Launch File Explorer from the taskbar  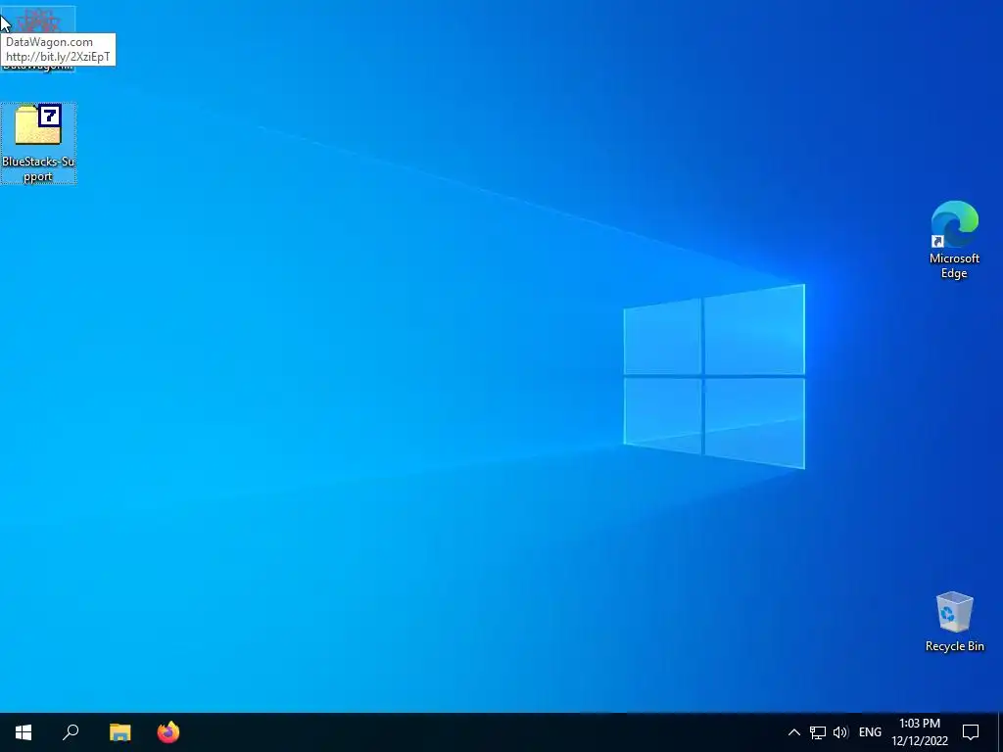tap(119, 732)
